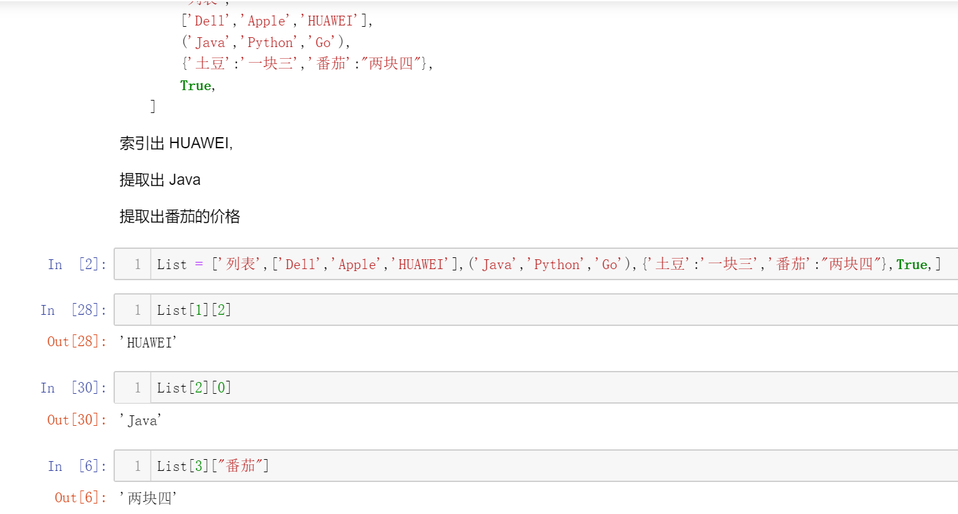Click the ('Java','Python','Go') line in the markdown block
The width and height of the screenshot is (958, 514).
pos(266,42)
